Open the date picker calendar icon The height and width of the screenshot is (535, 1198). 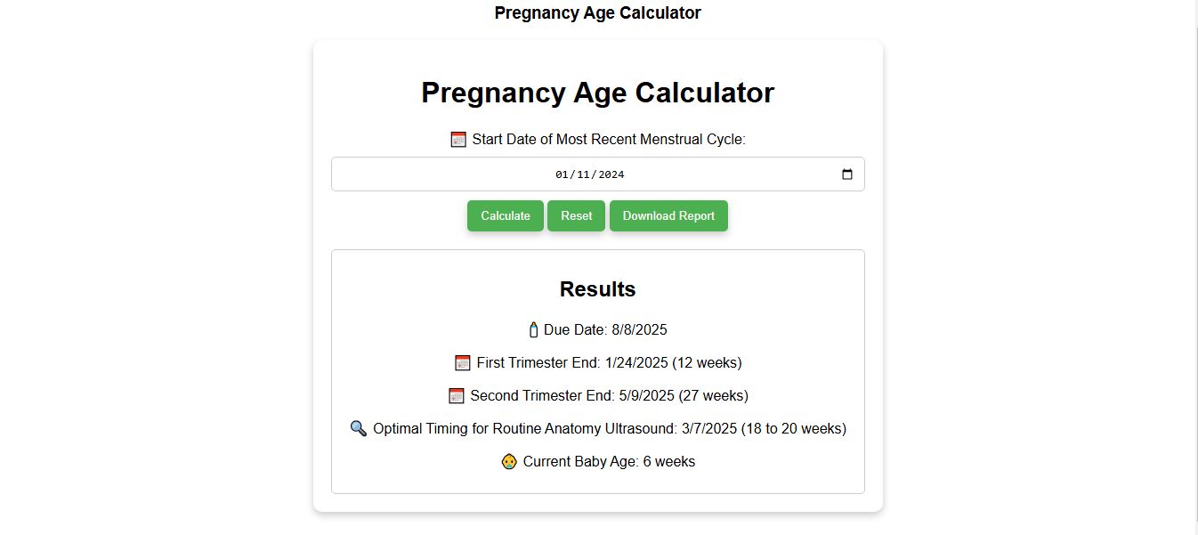pos(846,174)
